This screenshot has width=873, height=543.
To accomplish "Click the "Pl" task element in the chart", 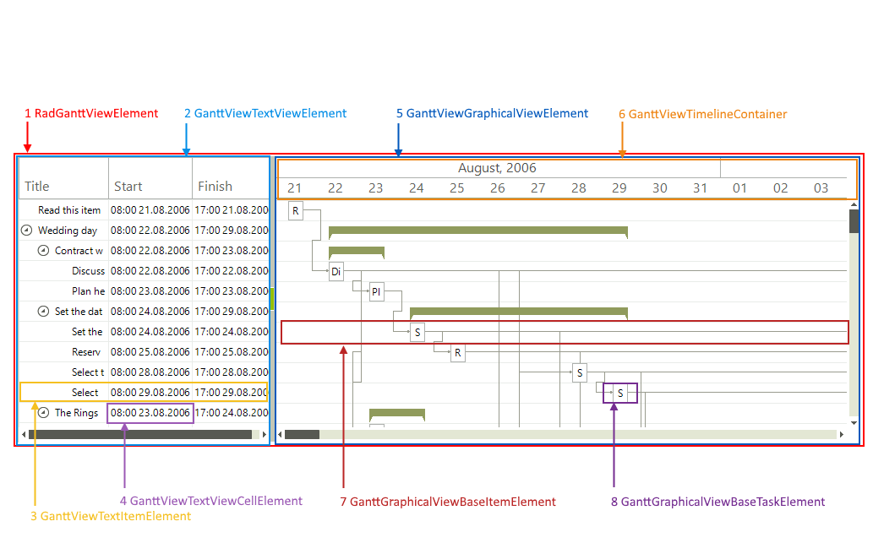I will (x=375, y=291).
